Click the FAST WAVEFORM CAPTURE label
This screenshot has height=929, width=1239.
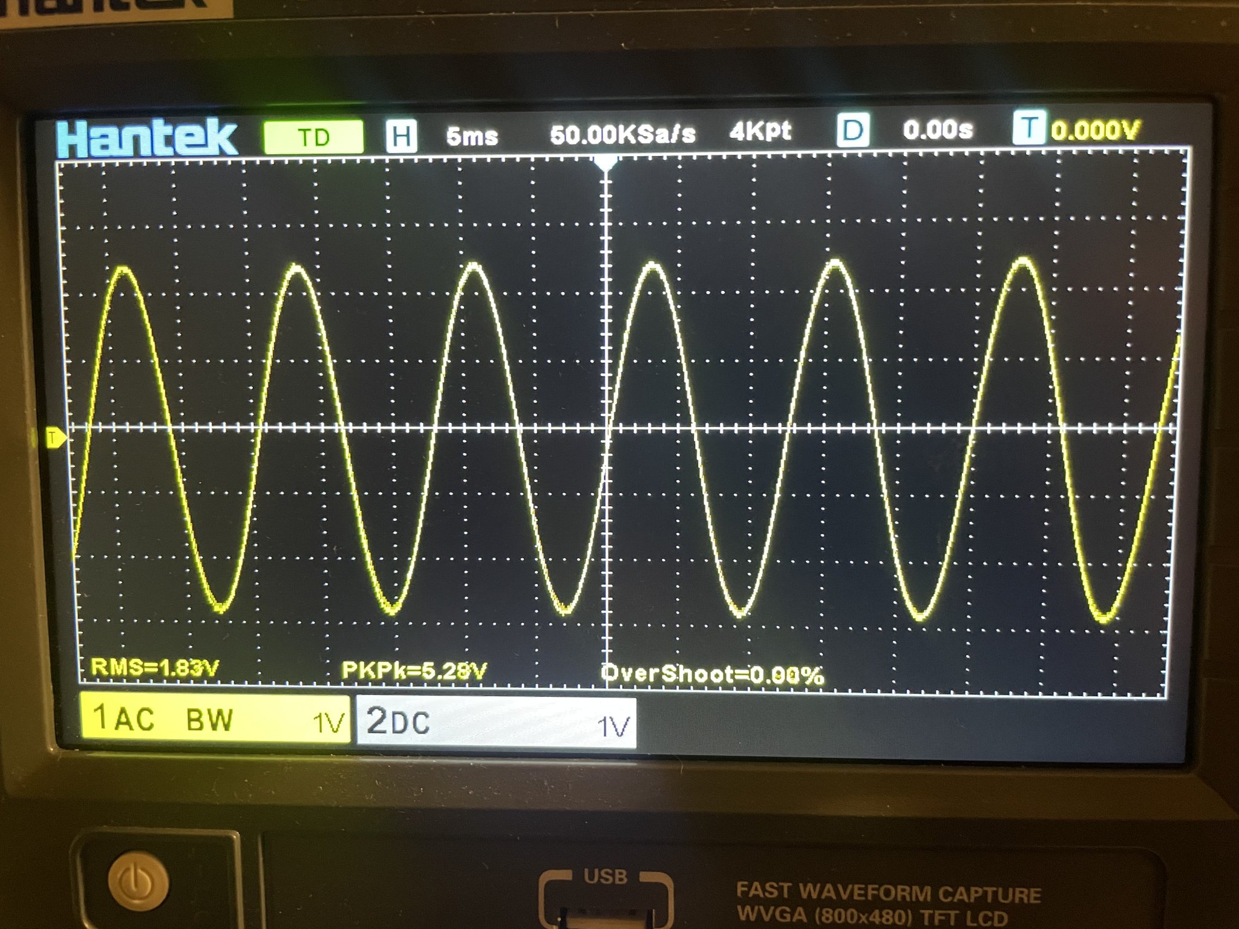889,892
